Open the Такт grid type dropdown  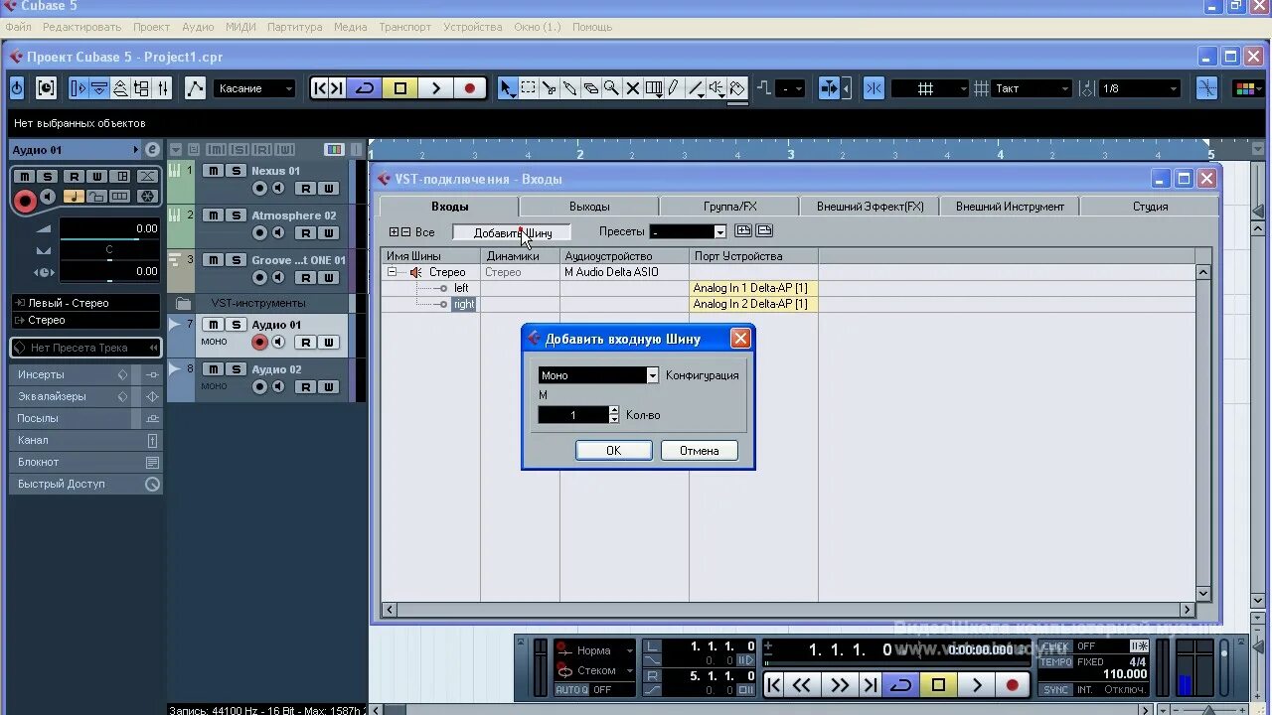(x=1032, y=88)
